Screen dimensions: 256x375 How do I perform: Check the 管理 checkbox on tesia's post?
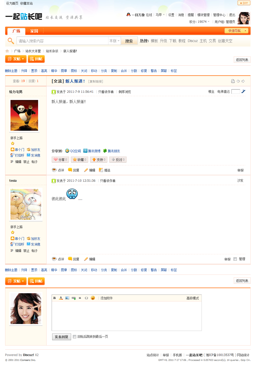(x=235, y=259)
